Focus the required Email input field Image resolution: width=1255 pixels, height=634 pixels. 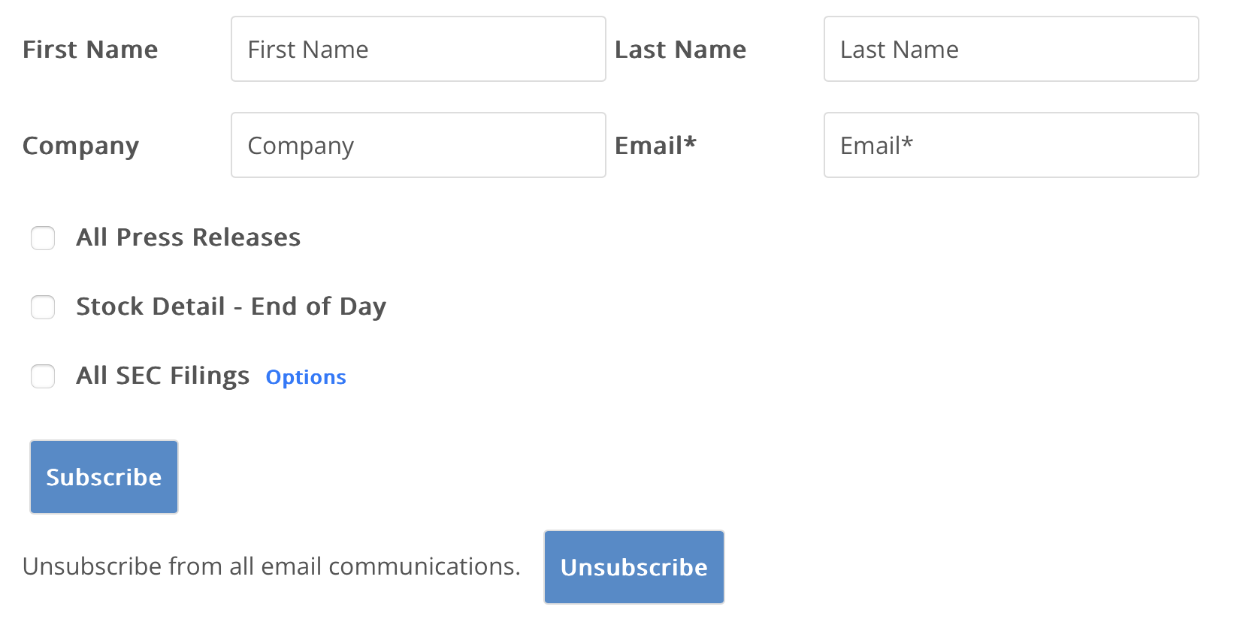click(x=1011, y=145)
